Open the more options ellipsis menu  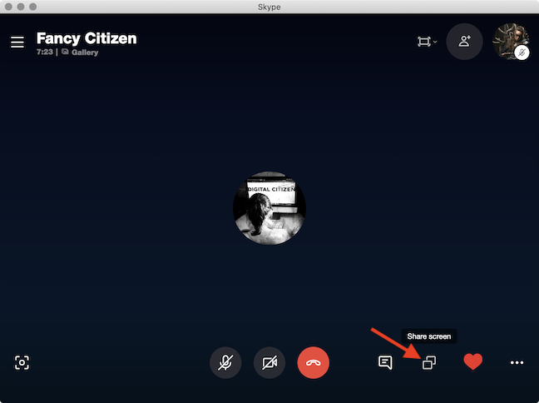[x=517, y=362]
